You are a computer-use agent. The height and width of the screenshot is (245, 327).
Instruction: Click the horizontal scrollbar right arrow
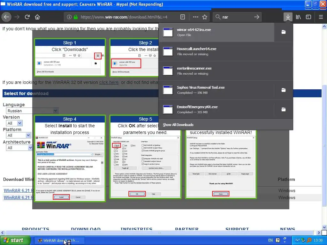pyautogui.click(x=319, y=233)
